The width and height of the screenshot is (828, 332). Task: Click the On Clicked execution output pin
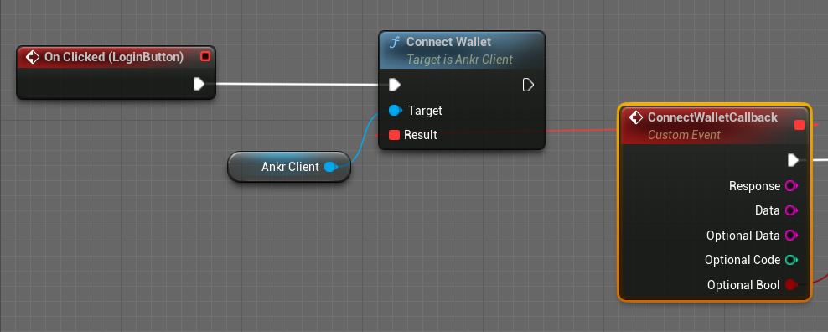tap(199, 84)
